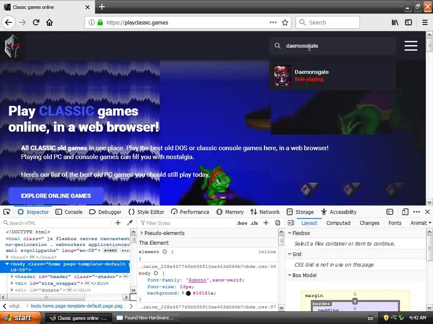Image resolution: width=433 pixels, height=324 pixels.
Task: Expand the head node
Action: (8, 257)
